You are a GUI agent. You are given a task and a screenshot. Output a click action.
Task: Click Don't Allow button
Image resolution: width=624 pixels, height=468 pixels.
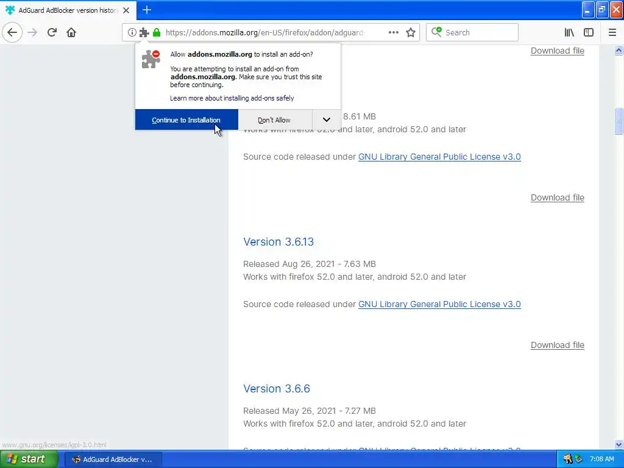[x=274, y=120]
